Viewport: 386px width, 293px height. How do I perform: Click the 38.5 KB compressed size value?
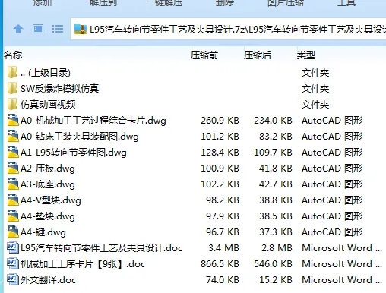pos(276,216)
